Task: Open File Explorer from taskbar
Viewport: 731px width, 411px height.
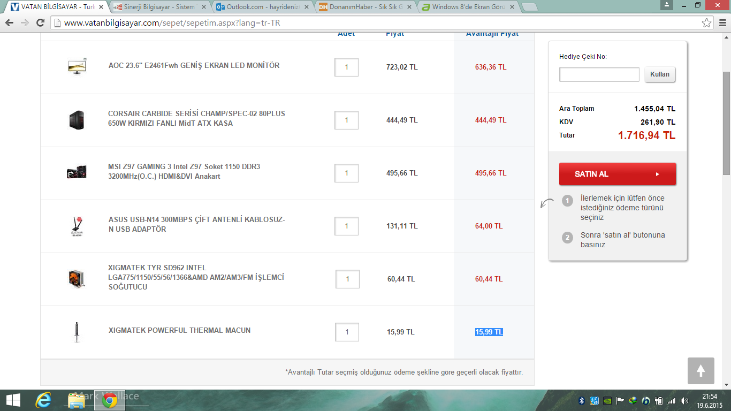Action: 77,400
